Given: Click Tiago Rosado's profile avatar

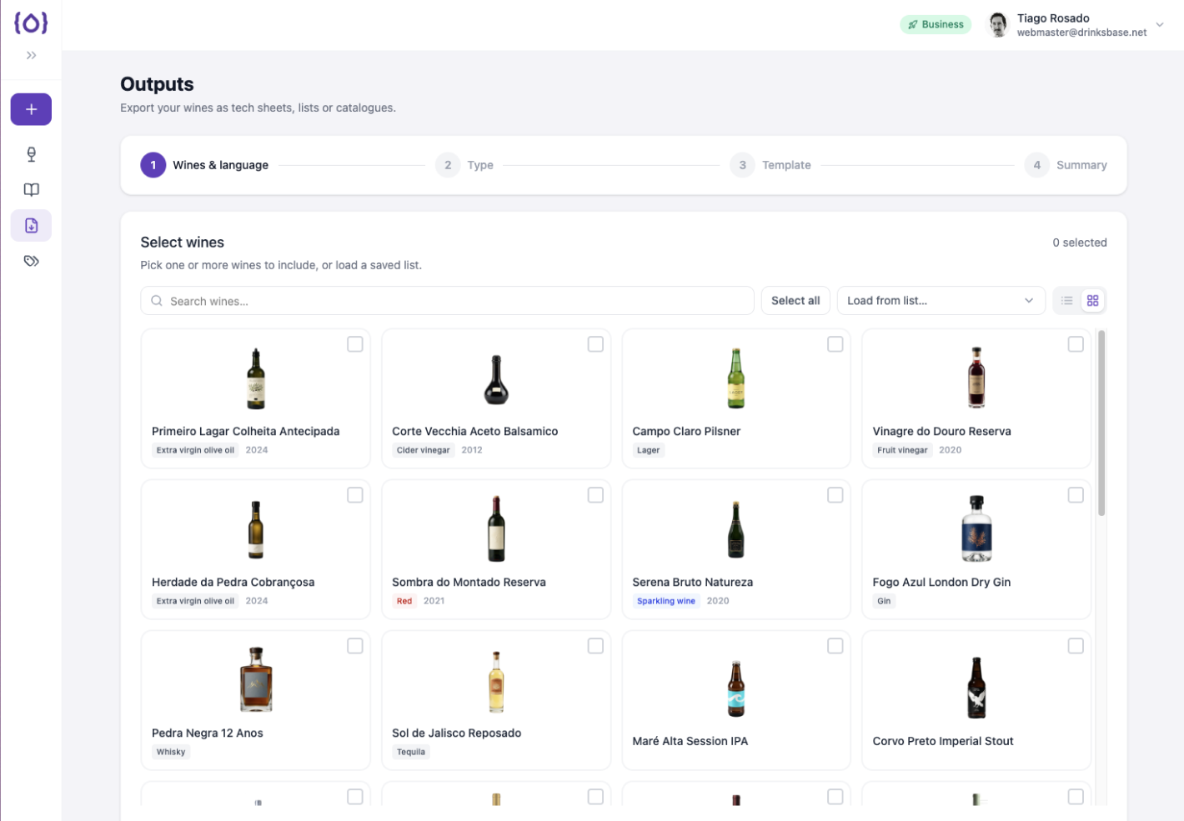Looking at the screenshot, I should pyautogui.click(x=998, y=25).
